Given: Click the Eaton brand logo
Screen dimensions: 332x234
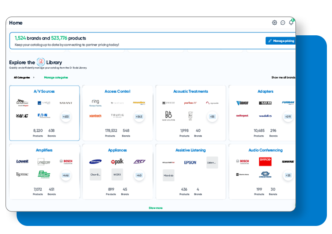Looking at the screenshot, I should pyautogui.click(x=44, y=116).
